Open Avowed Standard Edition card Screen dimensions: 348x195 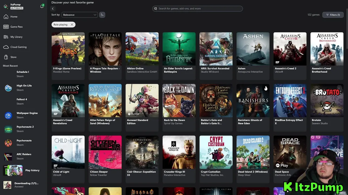click(x=142, y=108)
